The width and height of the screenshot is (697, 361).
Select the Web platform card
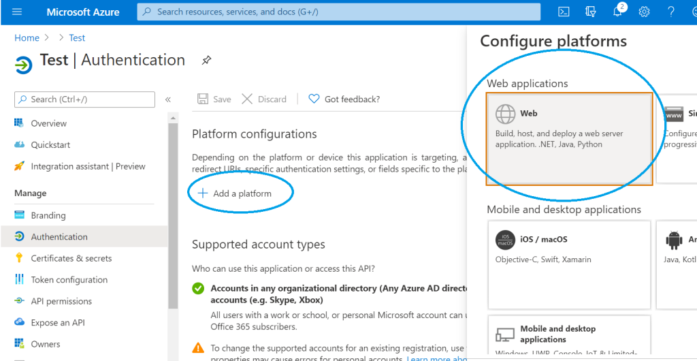570,139
